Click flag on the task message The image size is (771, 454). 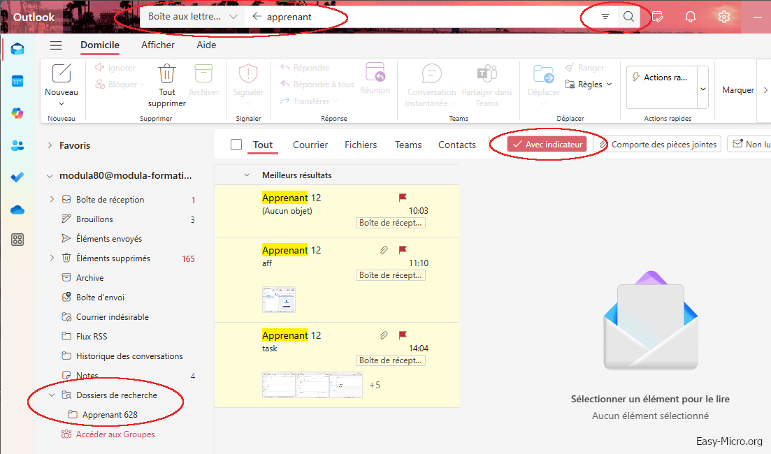(x=403, y=335)
